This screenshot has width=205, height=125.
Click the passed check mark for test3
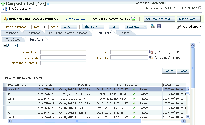134,99
